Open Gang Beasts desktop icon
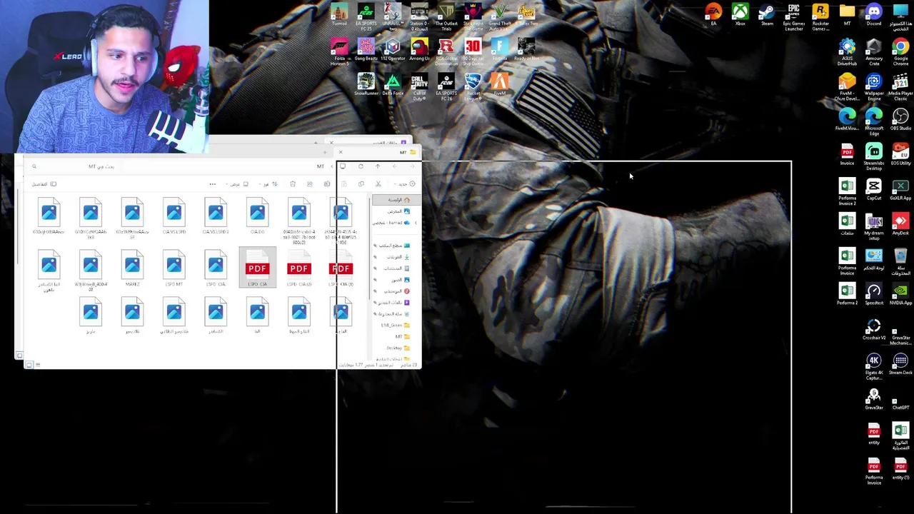The width and height of the screenshot is (914, 514). pos(366,51)
